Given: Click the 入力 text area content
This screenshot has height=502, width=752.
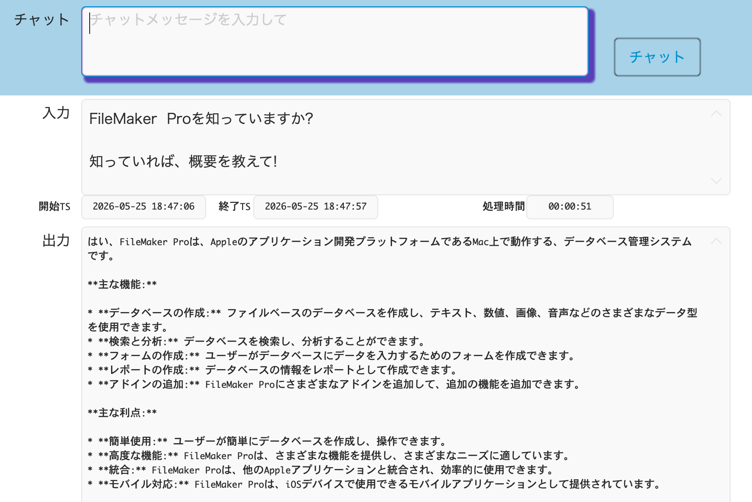Looking at the screenshot, I should 405,147.
